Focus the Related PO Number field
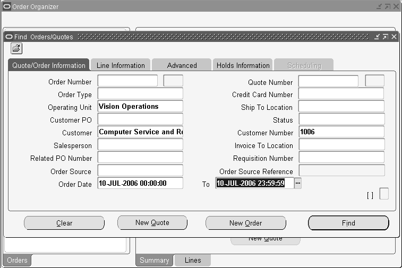The width and height of the screenshot is (402, 268). click(x=140, y=157)
